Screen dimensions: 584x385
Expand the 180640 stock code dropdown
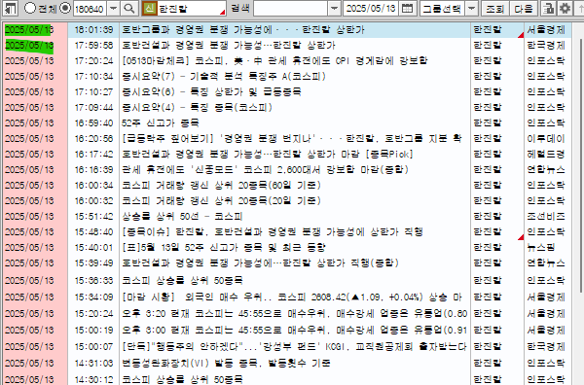[x=113, y=8]
